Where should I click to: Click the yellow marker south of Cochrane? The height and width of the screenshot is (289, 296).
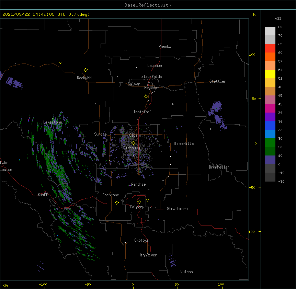117,203
